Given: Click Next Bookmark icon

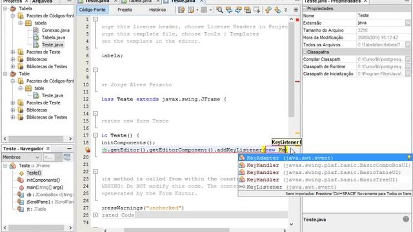Looking at the screenshot, I should click(277, 10).
